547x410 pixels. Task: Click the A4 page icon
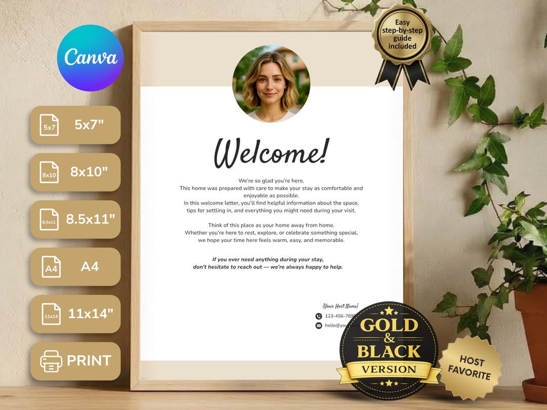(x=51, y=267)
